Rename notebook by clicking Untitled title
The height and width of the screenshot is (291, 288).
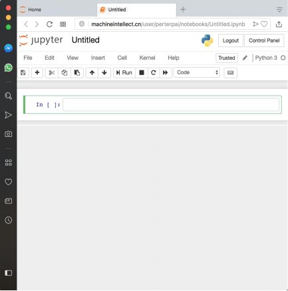(x=86, y=40)
